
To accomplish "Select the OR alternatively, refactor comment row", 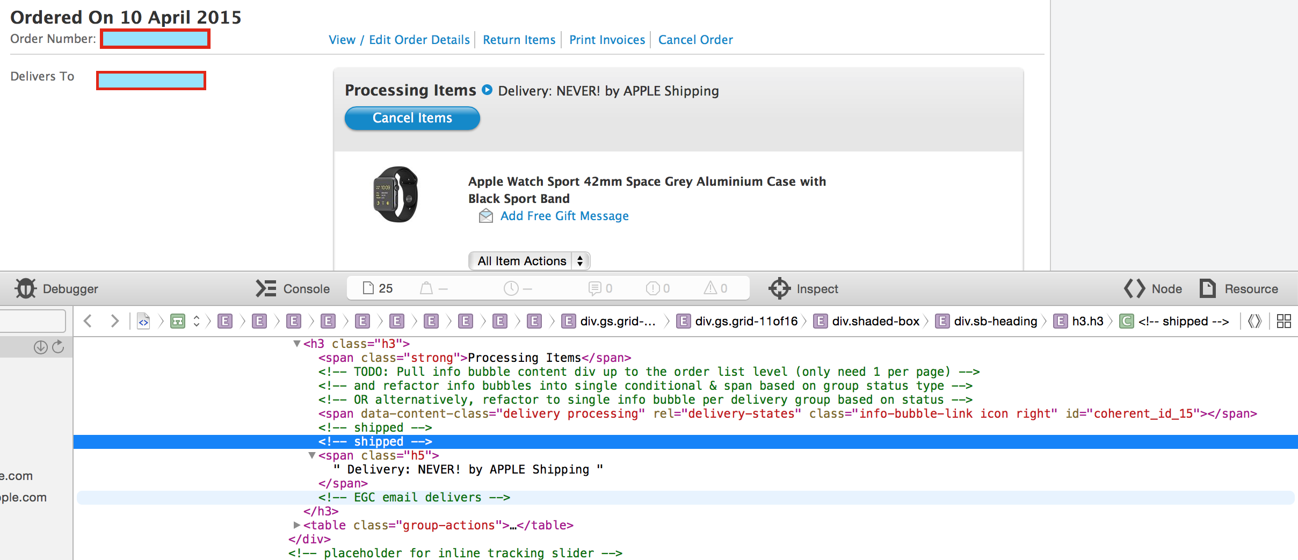I will [646, 399].
